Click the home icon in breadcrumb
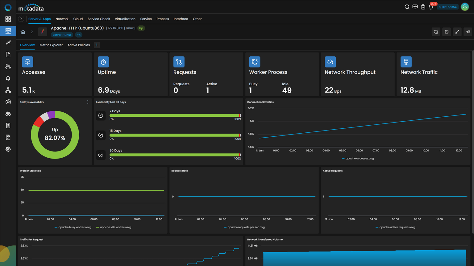The width and height of the screenshot is (474, 266). (23, 32)
